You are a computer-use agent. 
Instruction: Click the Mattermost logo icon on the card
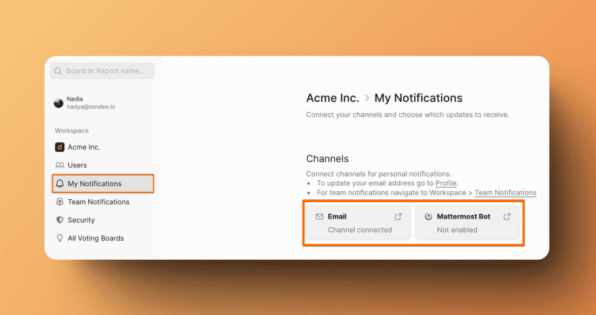[428, 217]
